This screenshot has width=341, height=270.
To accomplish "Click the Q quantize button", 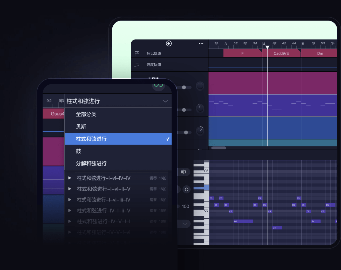I will click(x=186, y=190).
